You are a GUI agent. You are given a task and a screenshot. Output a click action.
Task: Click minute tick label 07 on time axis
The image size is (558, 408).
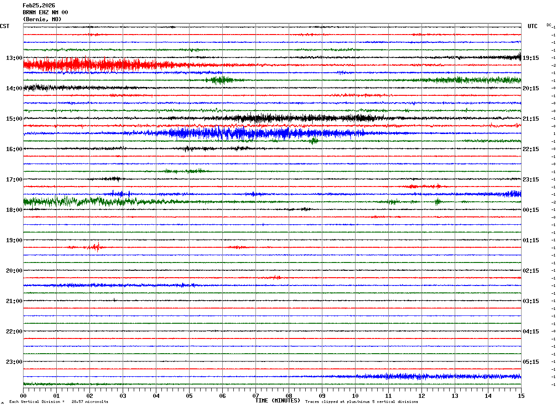[255, 396]
